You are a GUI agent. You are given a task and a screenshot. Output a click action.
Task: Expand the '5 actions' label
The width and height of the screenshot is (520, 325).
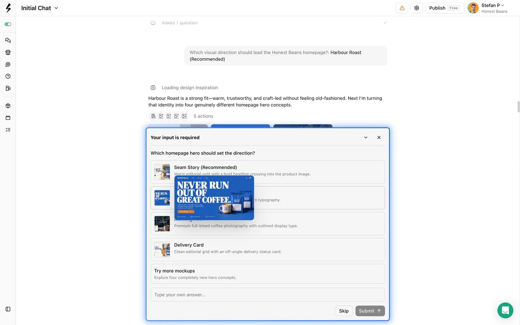pos(203,116)
